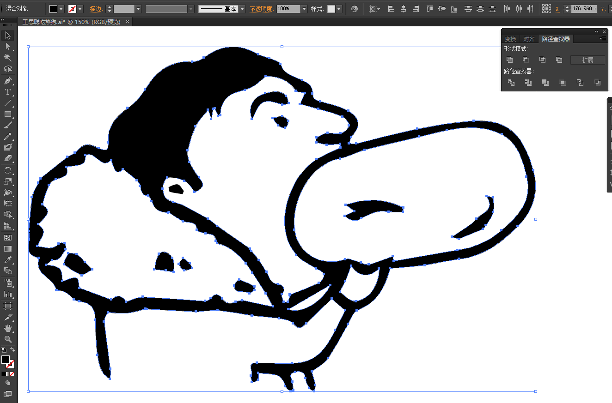Click the Exclude shape mode icon
Image resolution: width=612 pixels, height=403 pixels.
click(x=559, y=60)
